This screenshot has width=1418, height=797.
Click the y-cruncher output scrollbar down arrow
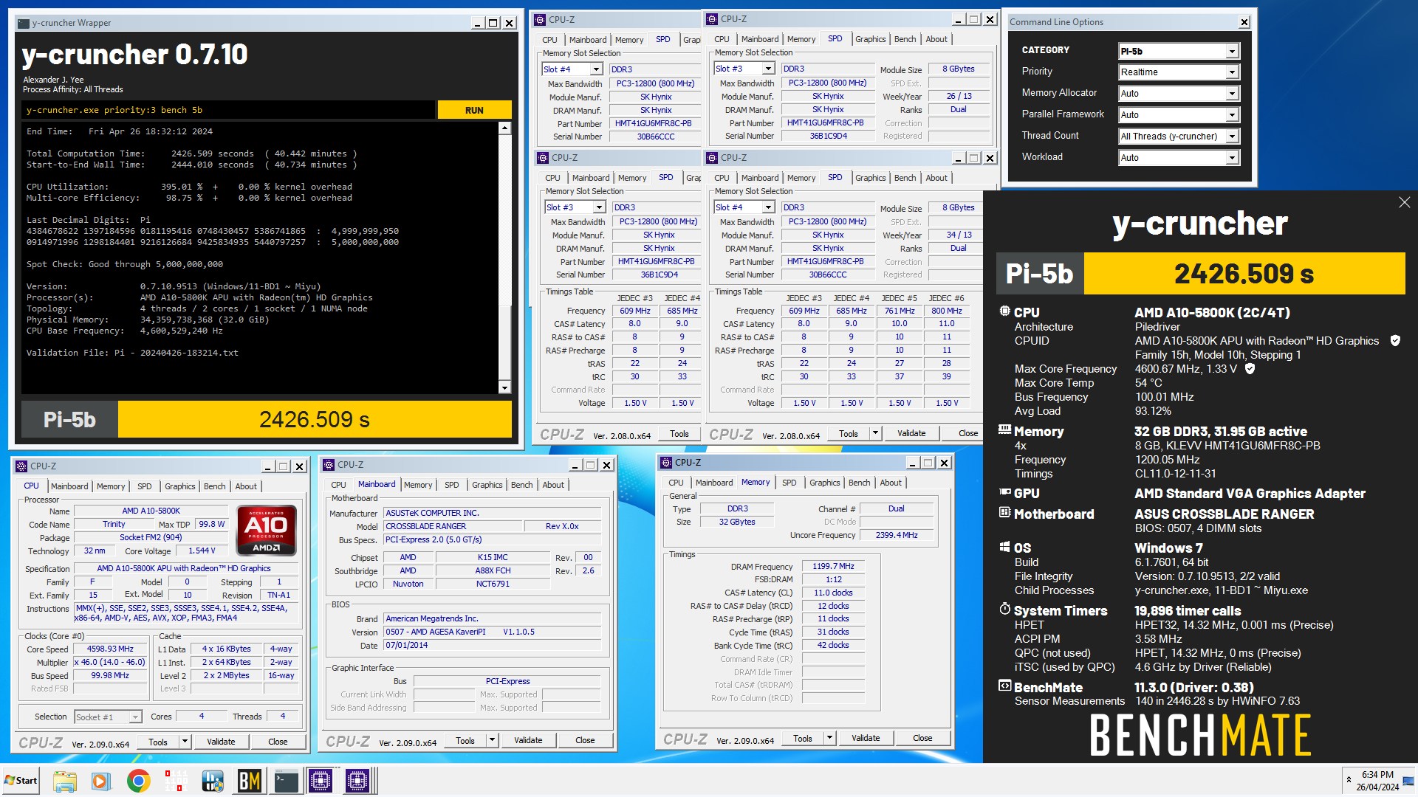(504, 388)
